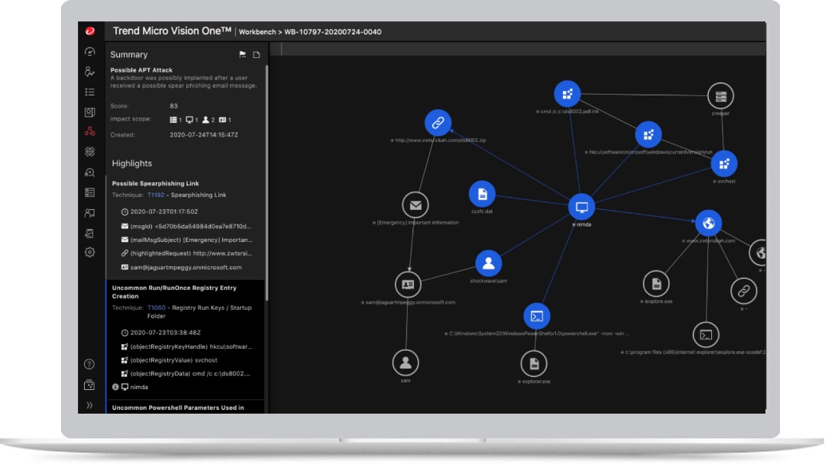The height and width of the screenshot is (464, 825).
Task: Click the objectRegistryKeyHandle hkcu row
Action: [187, 346]
